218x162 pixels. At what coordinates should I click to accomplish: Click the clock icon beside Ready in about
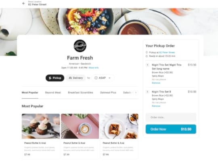[x=147, y=56]
